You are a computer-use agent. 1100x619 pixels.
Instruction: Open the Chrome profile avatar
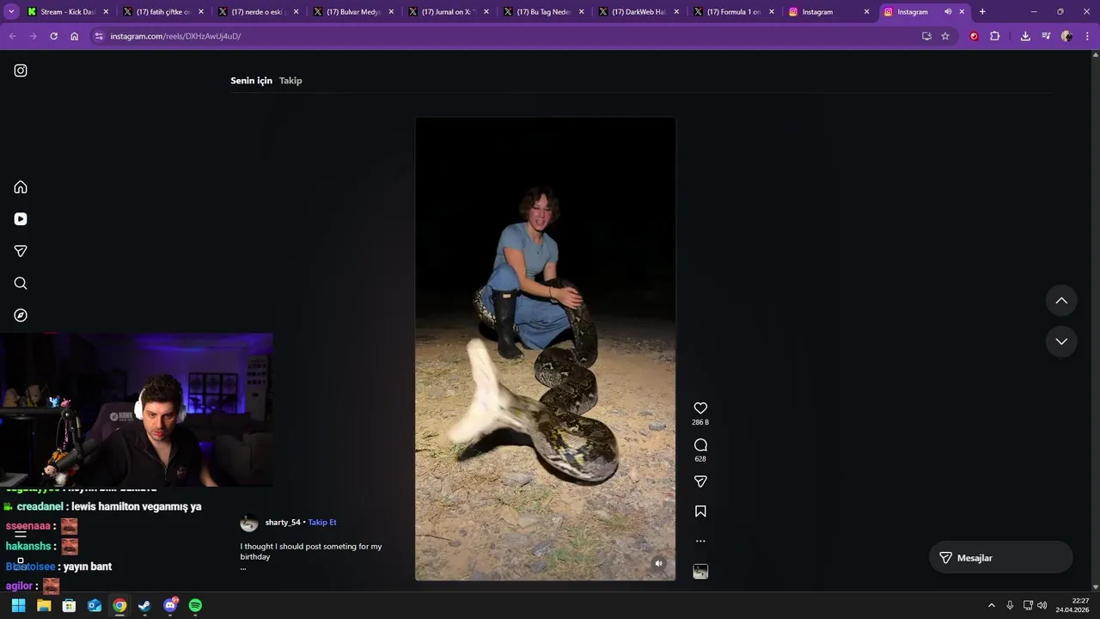click(1066, 36)
